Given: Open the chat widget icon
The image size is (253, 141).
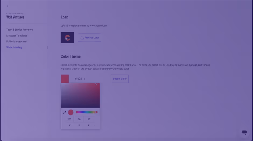Looking at the screenshot, I should [244, 132].
